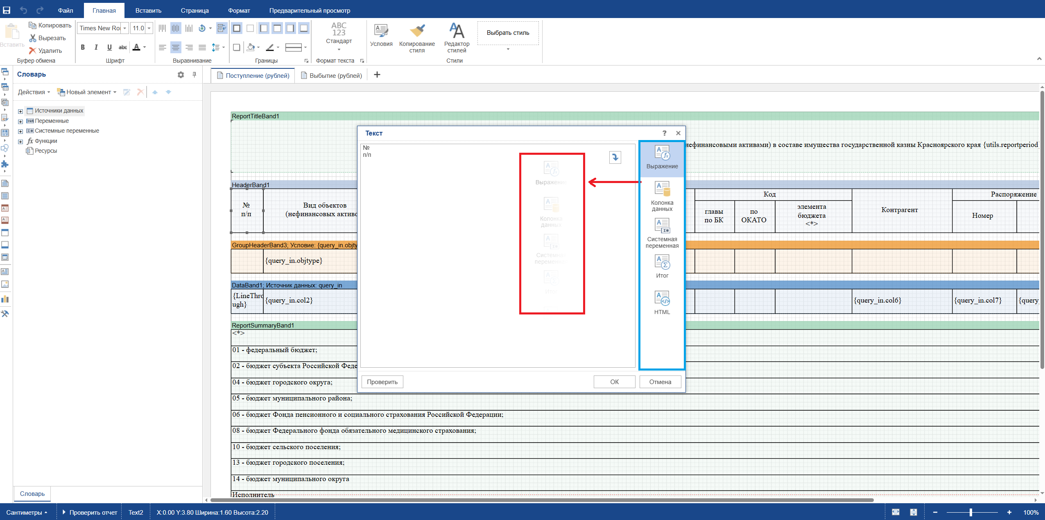Open the font color dropdown arrow
The width and height of the screenshot is (1045, 520).
(145, 47)
